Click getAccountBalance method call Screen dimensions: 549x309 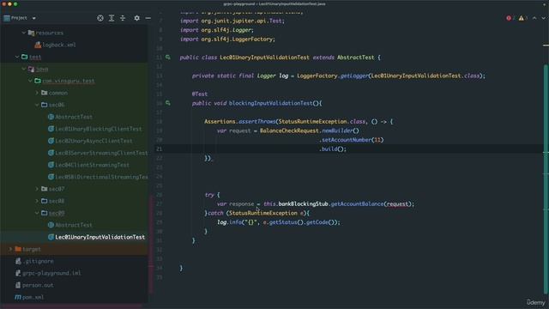[x=357, y=204]
